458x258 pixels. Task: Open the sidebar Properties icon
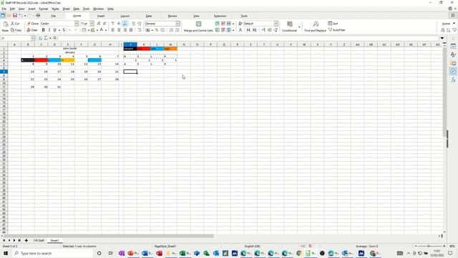click(453, 46)
